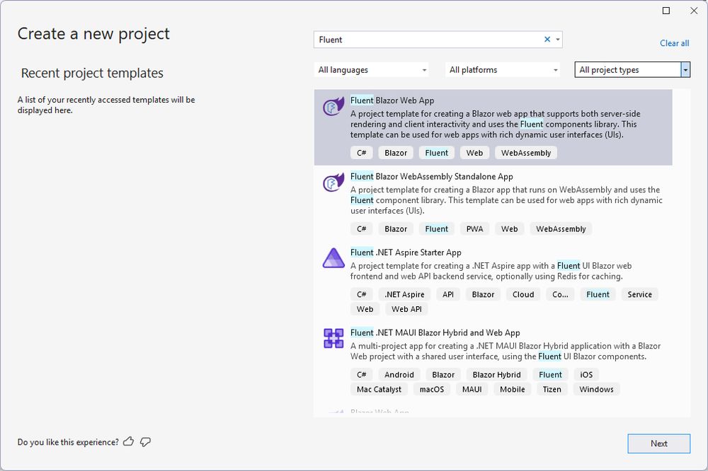Open the All languages dropdown
The image size is (708, 471).
[x=372, y=70]
